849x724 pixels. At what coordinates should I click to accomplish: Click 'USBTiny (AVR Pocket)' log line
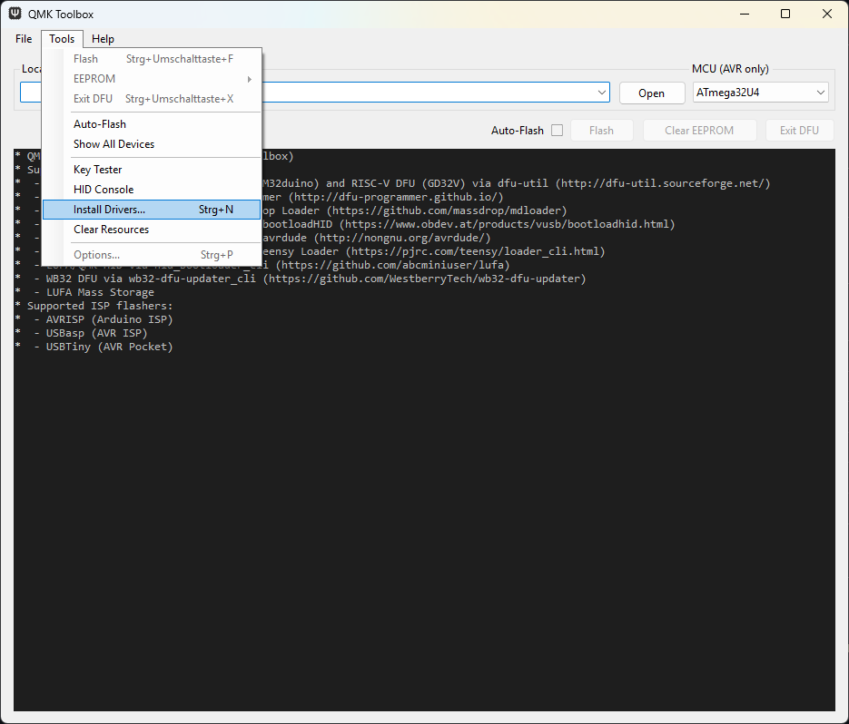coord(109,347)
